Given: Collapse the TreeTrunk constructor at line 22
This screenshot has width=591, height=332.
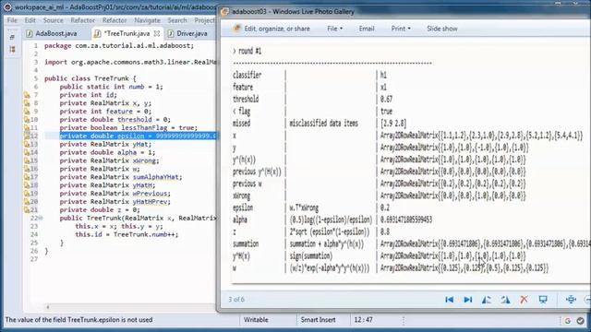Looking at the screenshot, I should coord(41,219).
